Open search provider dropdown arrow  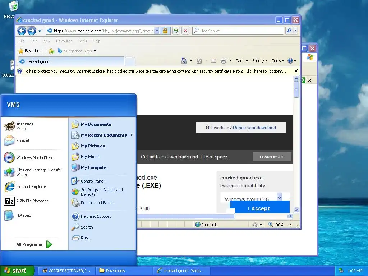(x=295, y=31)
